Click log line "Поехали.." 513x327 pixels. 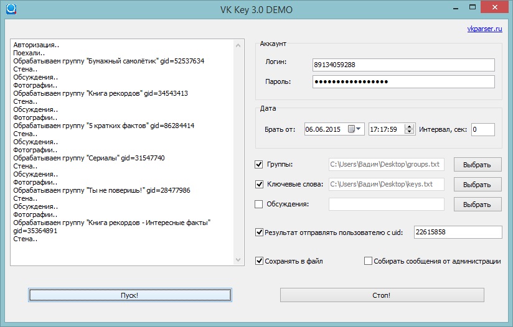(29, 53)
